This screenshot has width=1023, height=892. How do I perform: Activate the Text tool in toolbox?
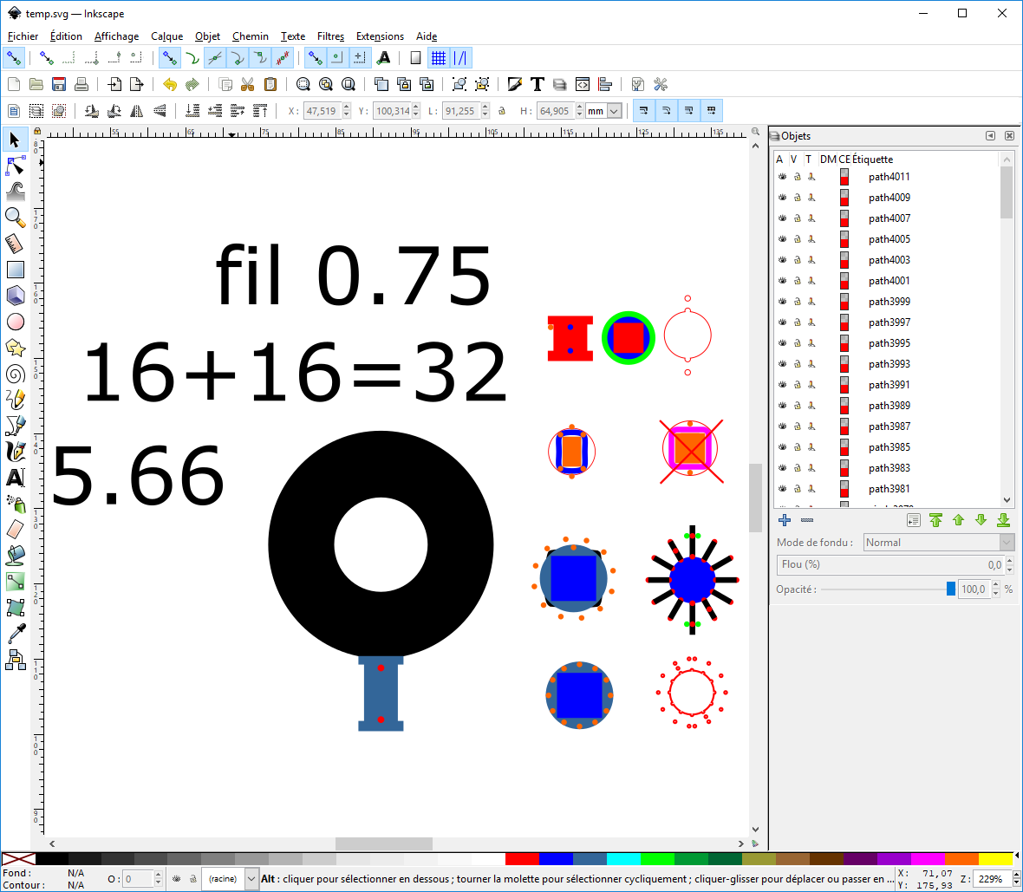pyautogui.click(x=15, y=478)
